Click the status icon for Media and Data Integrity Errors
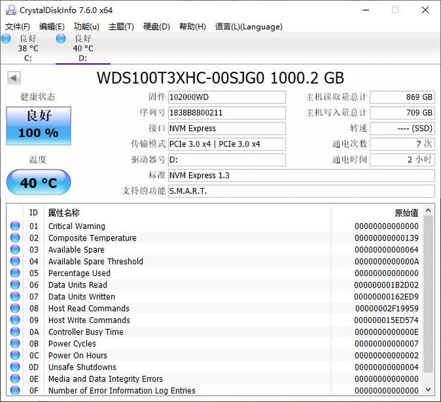 click(x=15, y=378)
